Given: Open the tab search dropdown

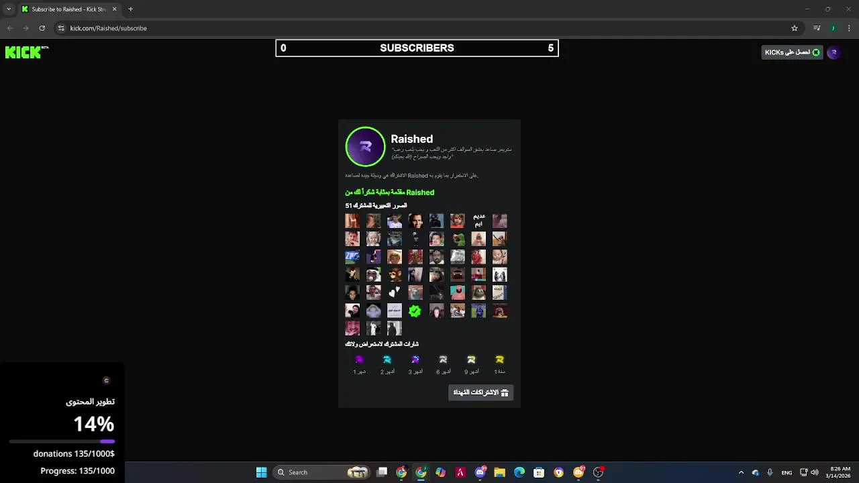Looking at the screenshot, I should pos(9,9).
